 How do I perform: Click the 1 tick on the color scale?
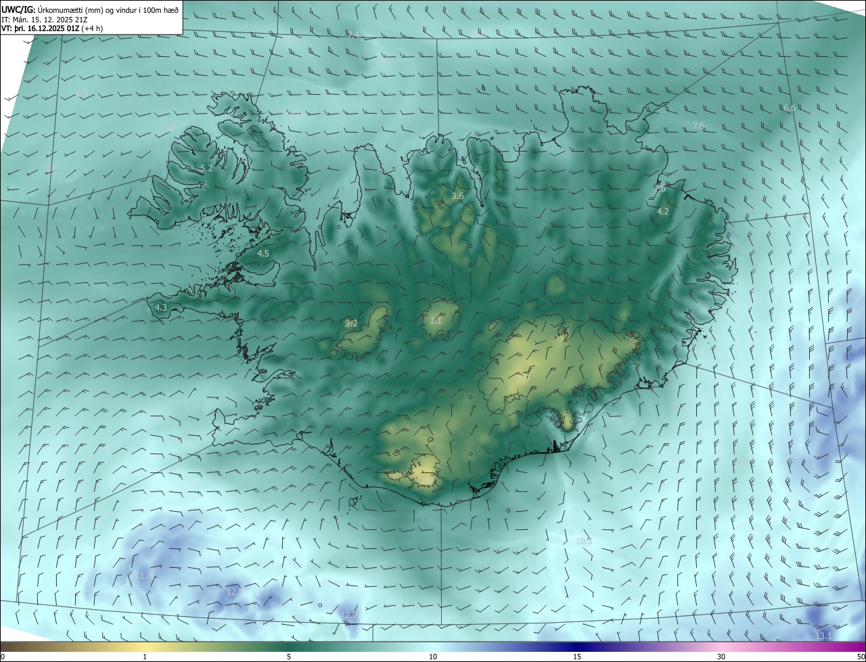(145, 657)
